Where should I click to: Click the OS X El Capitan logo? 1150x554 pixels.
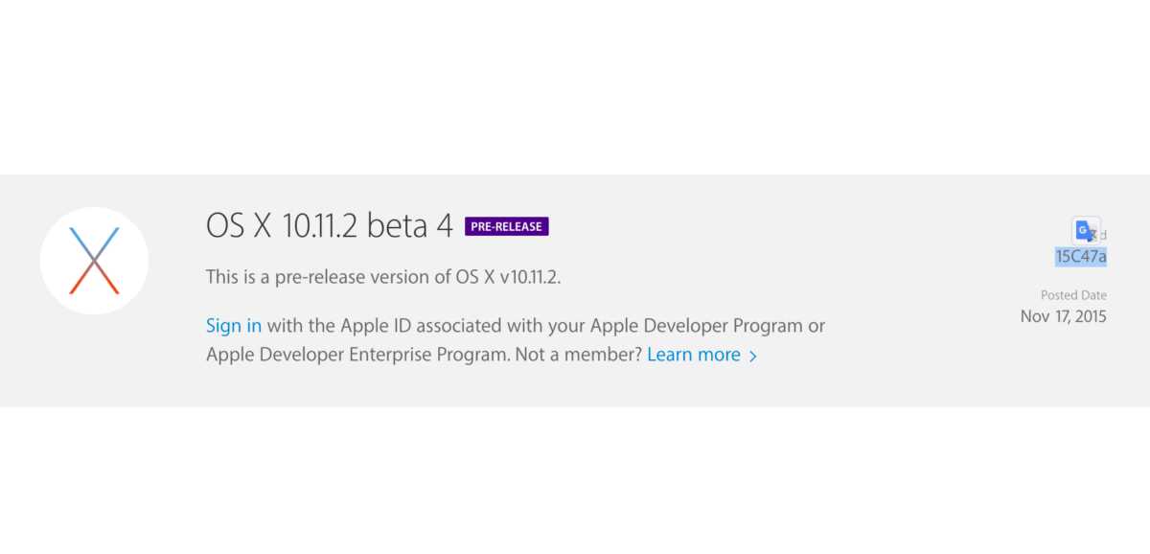(x=94, y=261)
